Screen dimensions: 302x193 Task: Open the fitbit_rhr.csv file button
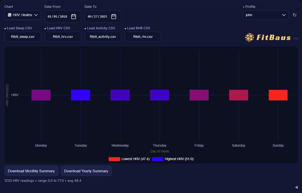point(143,37)
